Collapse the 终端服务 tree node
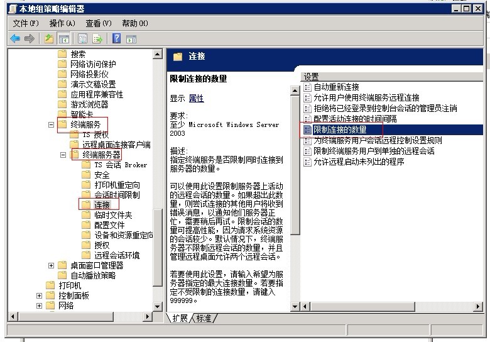 coord(52,124)
